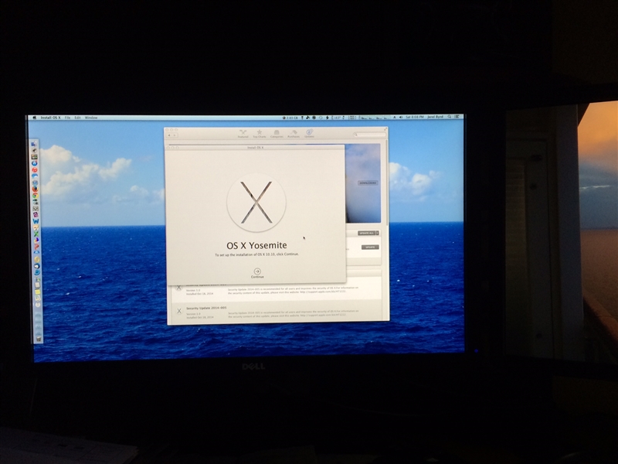Open the Window menu

(x=91, y=118)
